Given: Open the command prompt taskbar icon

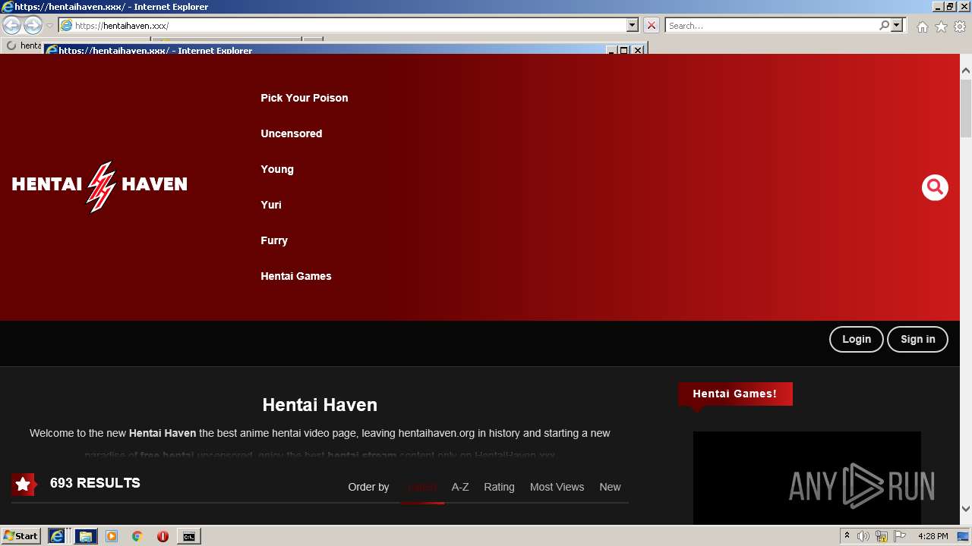Looking at the screenshot, I should (x=188, y=536).
